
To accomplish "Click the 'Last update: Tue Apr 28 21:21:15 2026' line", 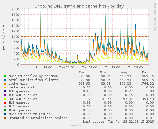I will 118,122.
